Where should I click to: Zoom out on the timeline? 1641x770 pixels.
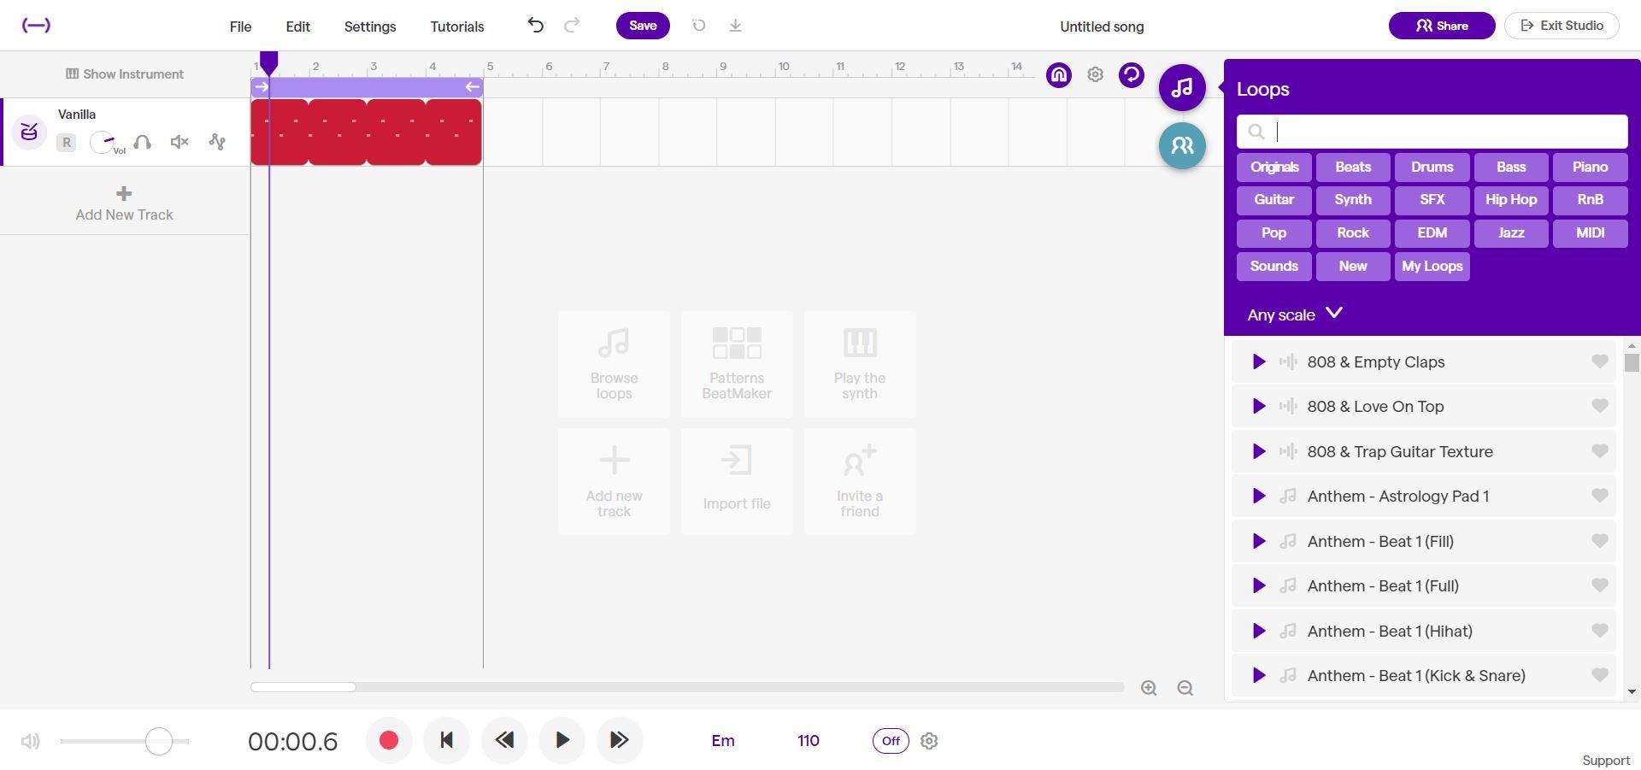click(x=1185, y=688)
